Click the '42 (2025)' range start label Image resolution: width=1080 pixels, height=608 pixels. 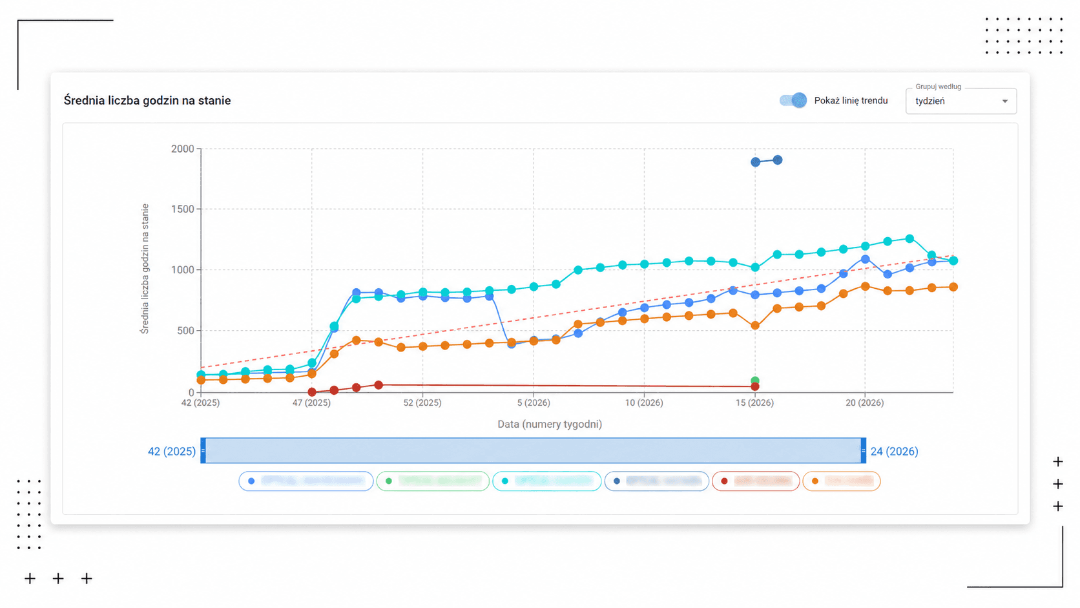pyautogui.click(x=172, y=451)
